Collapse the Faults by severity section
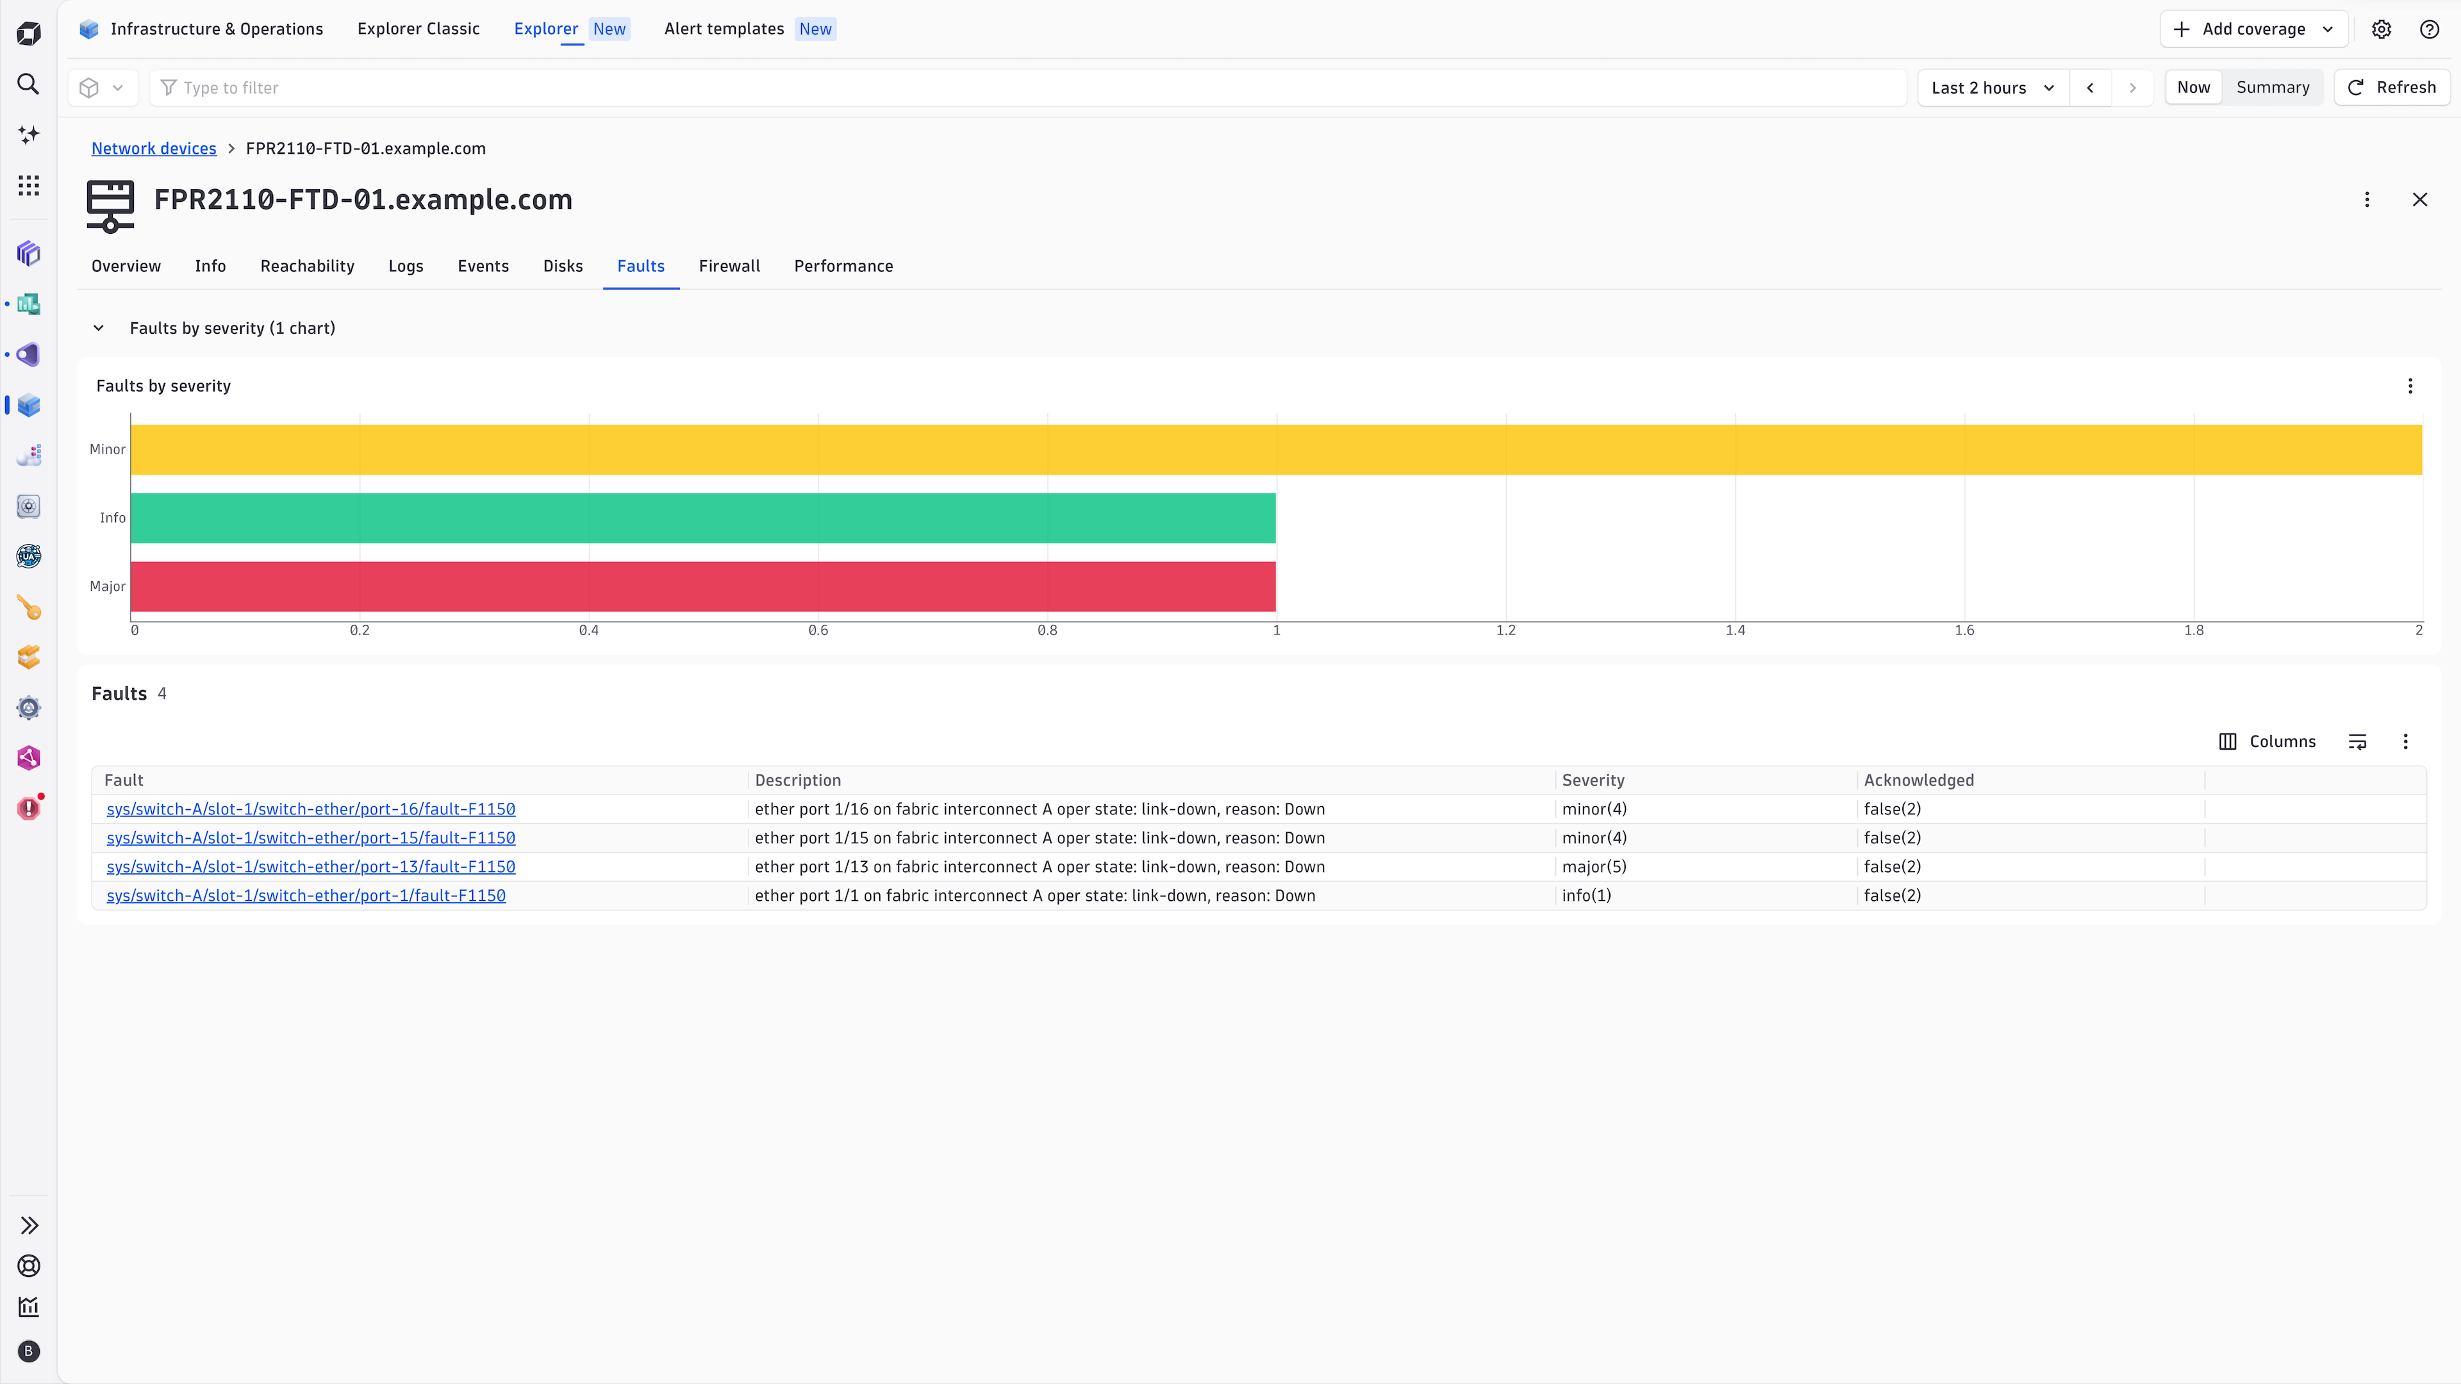Image resolution: width=2461 pixels, height=1384 pixels. coord(99,329)
